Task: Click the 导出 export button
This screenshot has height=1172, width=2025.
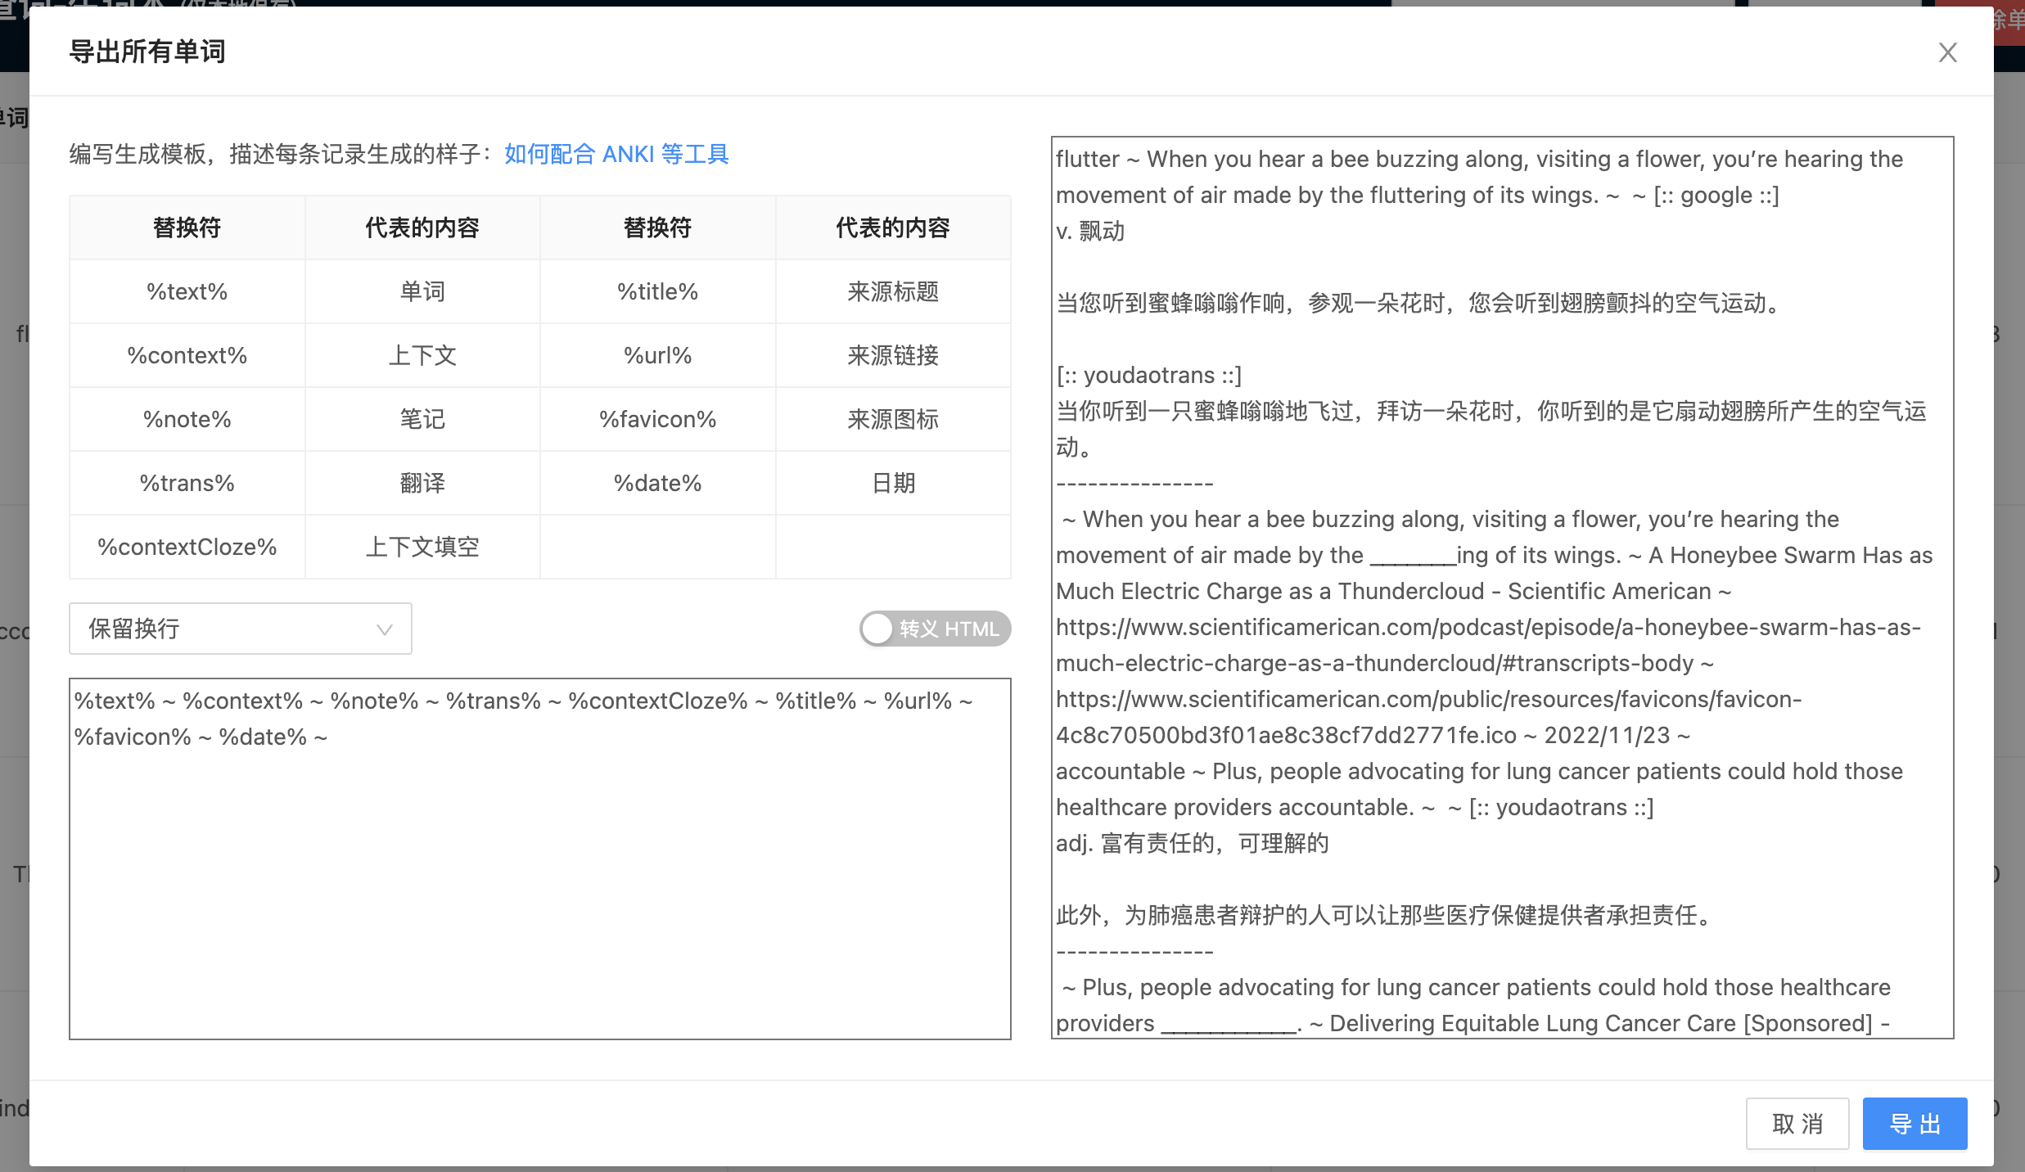Action: pos(1915,1123)
